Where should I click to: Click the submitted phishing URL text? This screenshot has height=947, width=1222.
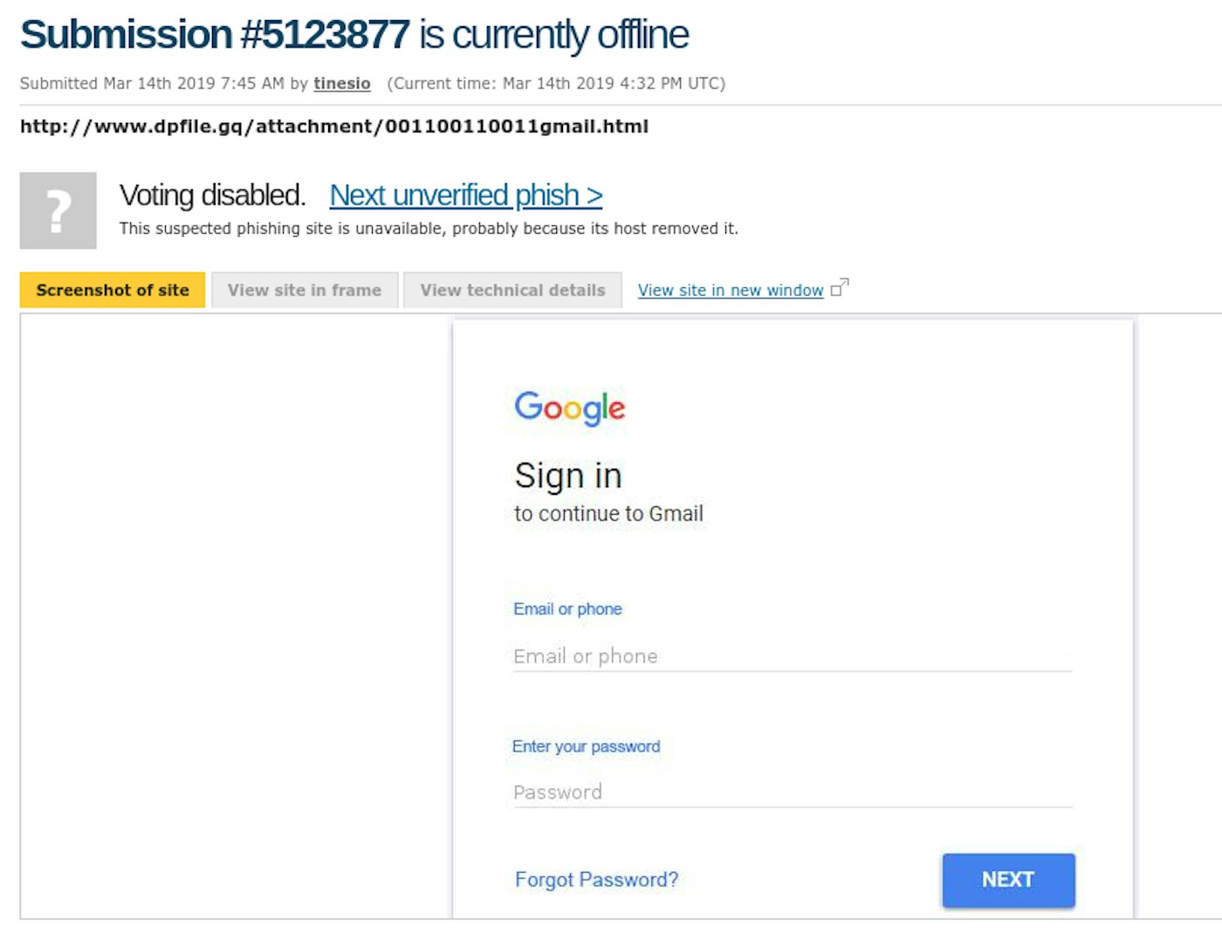334,127
